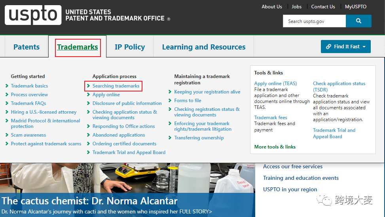Click chevron arrow beside Transferring ownership
385x217 pixels.
coord(170,138)
